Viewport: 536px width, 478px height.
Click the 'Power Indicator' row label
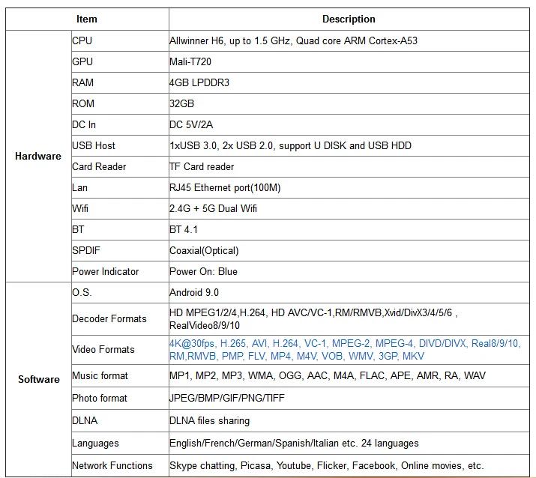coord(105,272)
